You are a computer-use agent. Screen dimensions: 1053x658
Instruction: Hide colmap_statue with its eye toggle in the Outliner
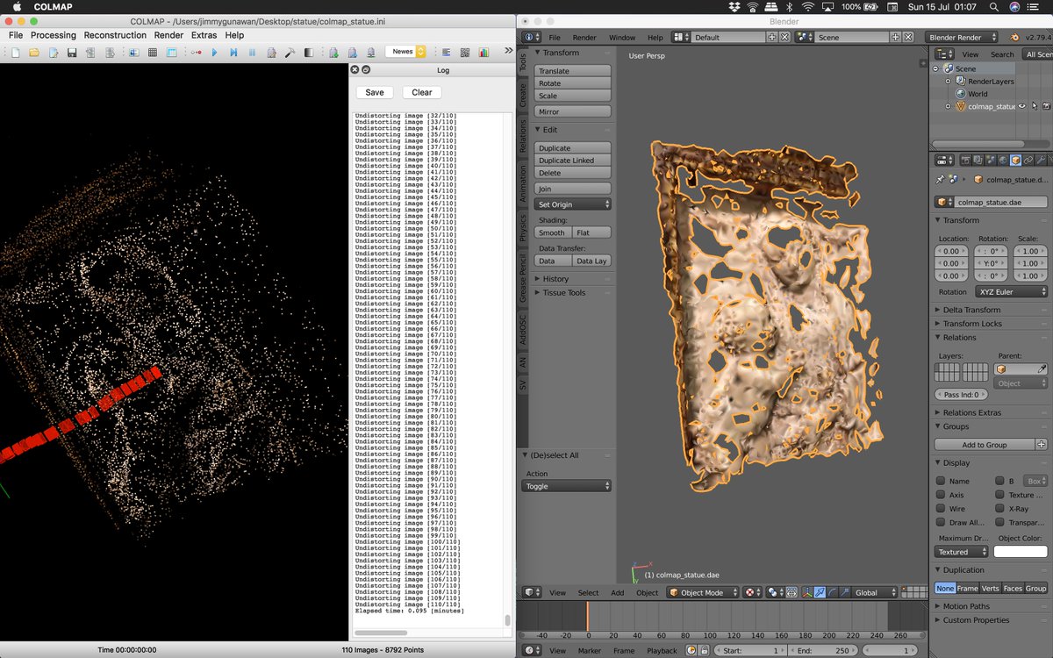pos(1021,105)
